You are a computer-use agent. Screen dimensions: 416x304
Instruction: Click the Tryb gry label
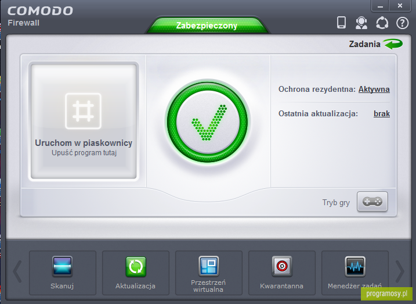pyautogui.click(x=336, y=203)
